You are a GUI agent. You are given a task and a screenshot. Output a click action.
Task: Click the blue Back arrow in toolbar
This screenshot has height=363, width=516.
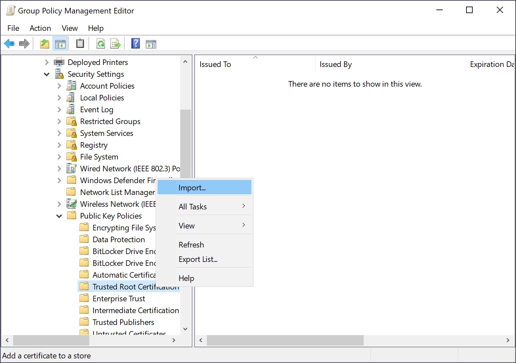coord(9,43)
